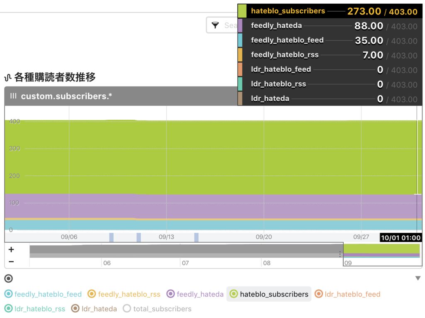Click the green hateblo_subscribers tooltip swatch

click(242, 11)
